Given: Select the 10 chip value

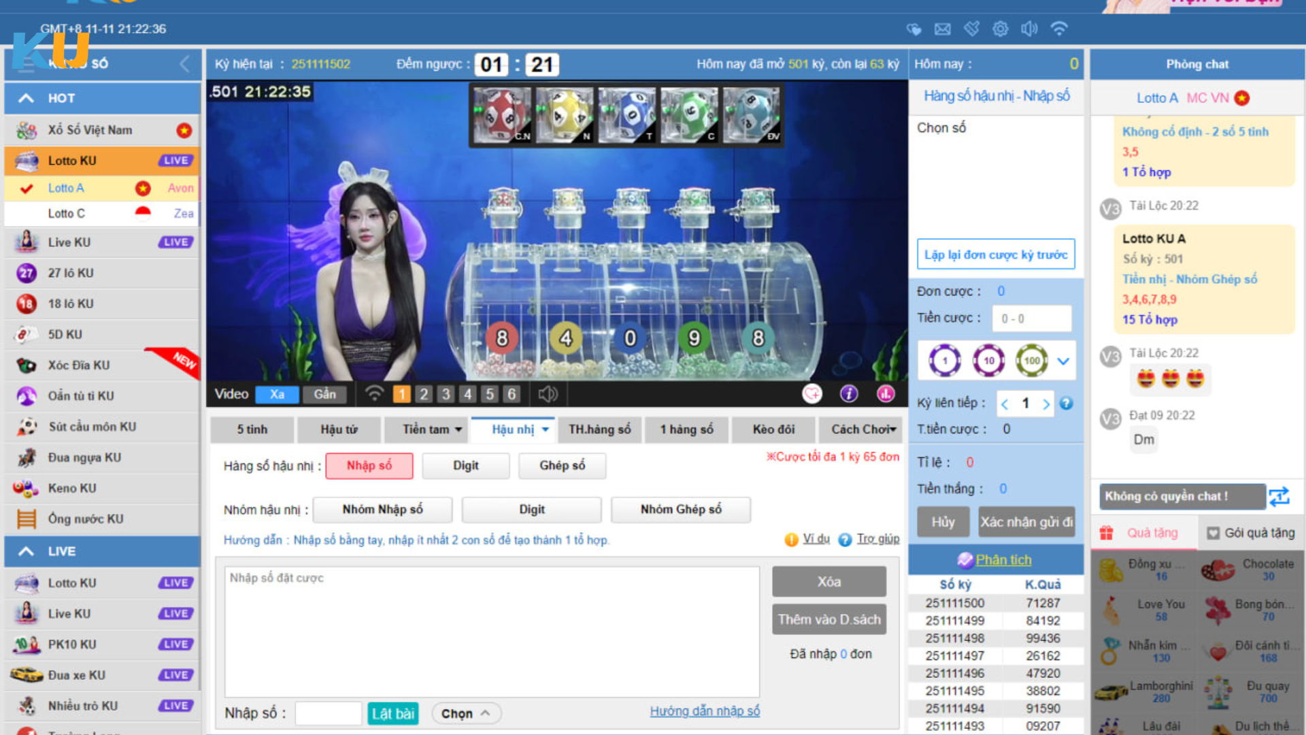Looking at the screenshot, I should pos(988,361).
